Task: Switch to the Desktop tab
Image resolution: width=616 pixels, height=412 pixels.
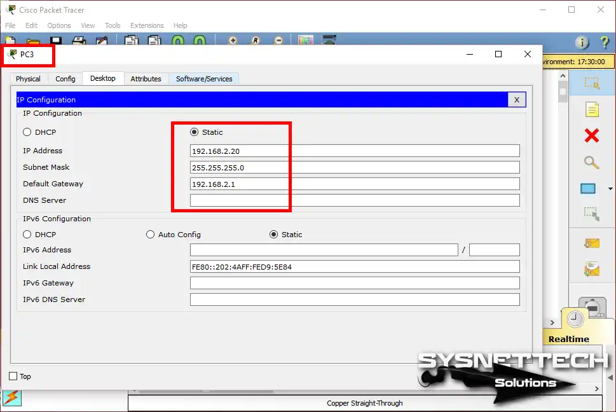Action: click(103, 78)
